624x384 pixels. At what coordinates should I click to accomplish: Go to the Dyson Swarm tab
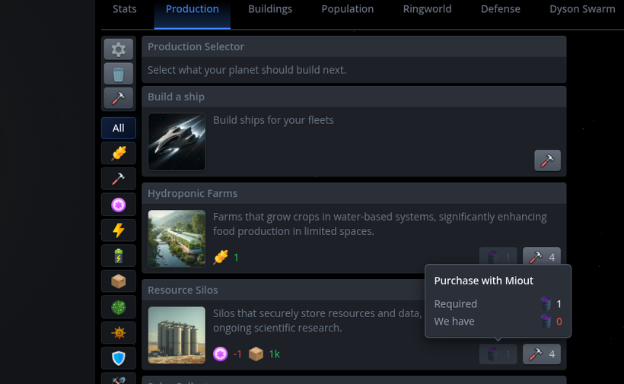[x=582, y=9]
